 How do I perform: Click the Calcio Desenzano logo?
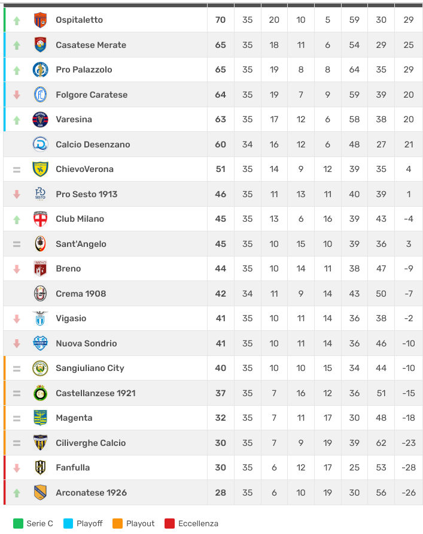40,144
